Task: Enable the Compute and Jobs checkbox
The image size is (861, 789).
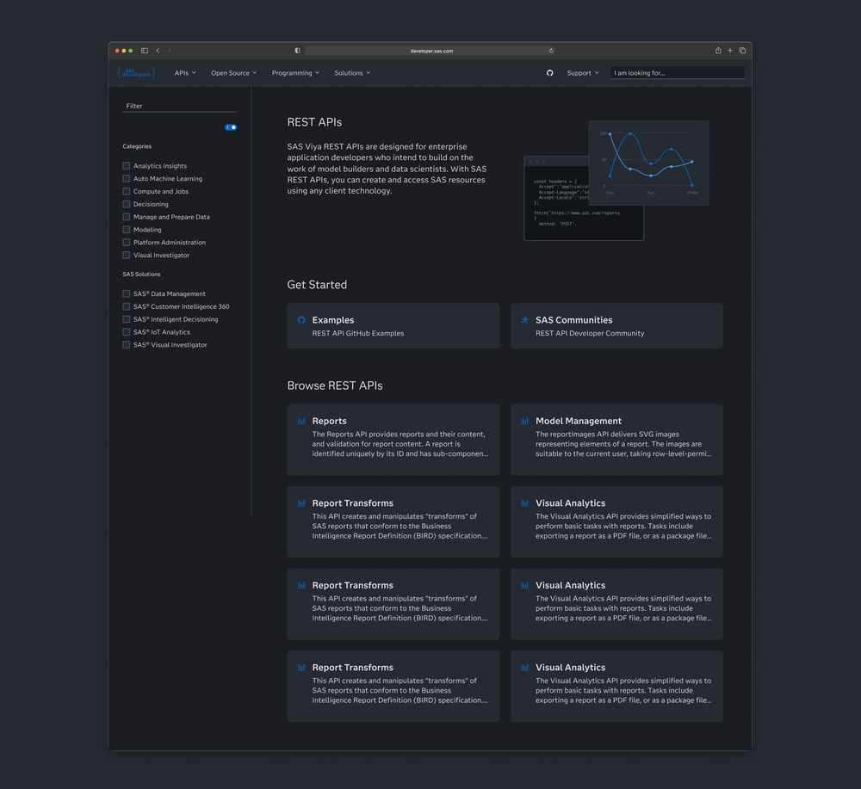Action: (127, 192)
